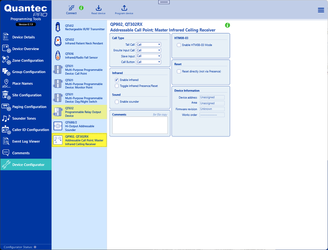Open the Ensuite Input Call dropdown
The image size is (328, 250).
click(x=149, y=50)
